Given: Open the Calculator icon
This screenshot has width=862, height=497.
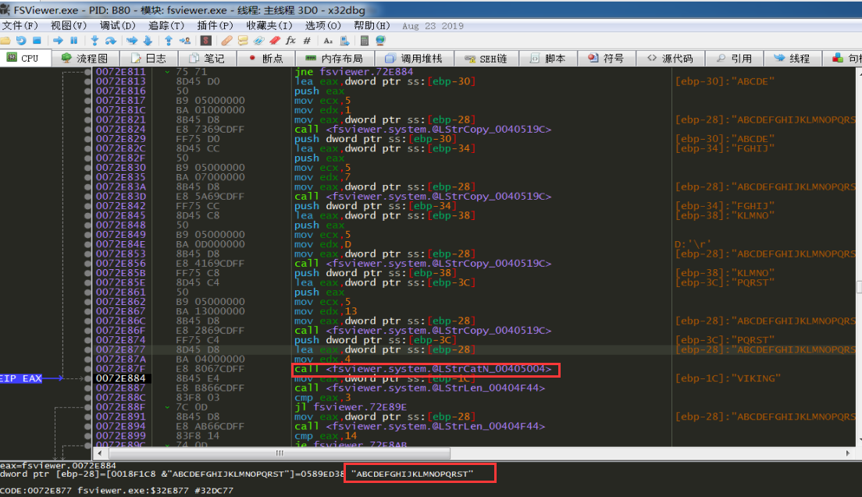Looking at the screenshot, I should (364, 40).
